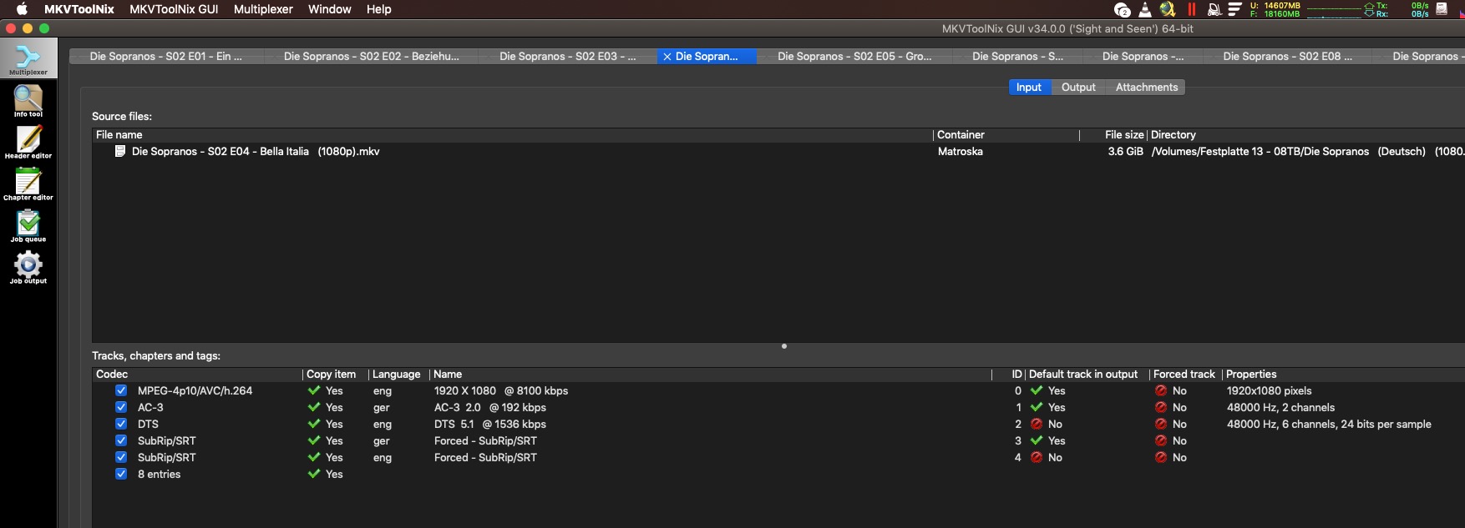Screen dimensions: 1465x528
Task: Click the memory usage monitor in menu bar
Action: 1275,9
